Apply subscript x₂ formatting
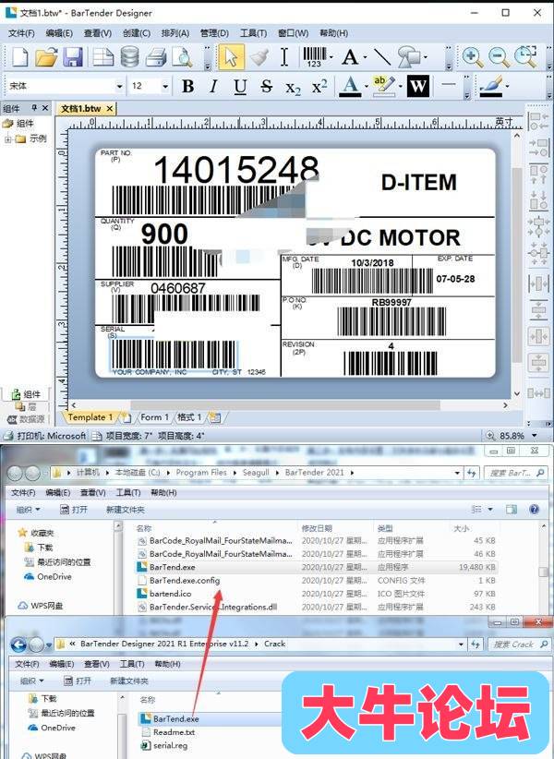 click(293, 87)
